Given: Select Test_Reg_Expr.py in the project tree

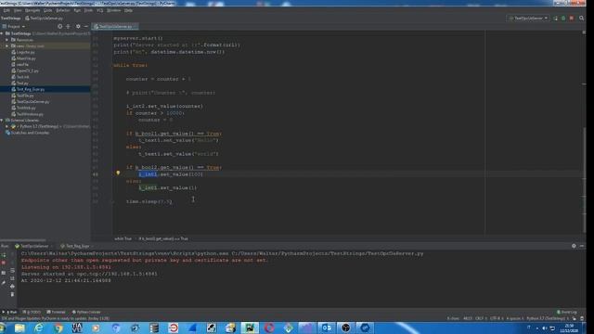Looking at the screenshot, I should 31,89.
